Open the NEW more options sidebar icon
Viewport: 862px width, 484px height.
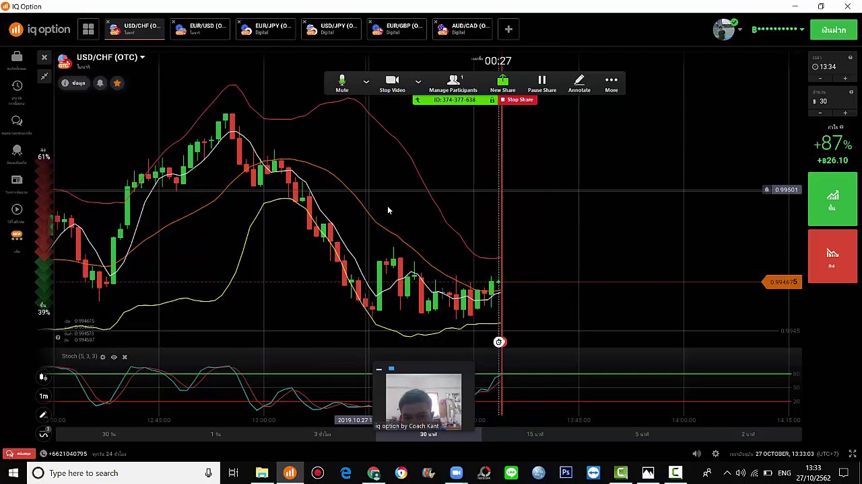[x=17, y=235]
